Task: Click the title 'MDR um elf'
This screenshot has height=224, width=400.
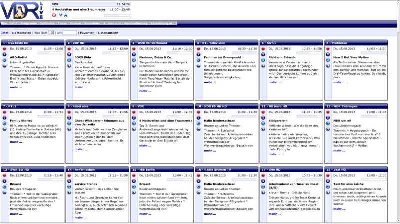Action: (x=342, y=121)
